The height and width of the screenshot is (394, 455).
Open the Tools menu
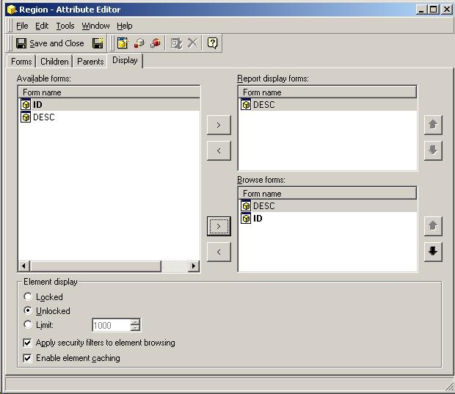click(x=65, y=26)
